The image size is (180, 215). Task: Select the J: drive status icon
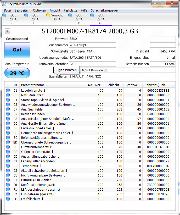pyautogui.click(x=70, y=15)
